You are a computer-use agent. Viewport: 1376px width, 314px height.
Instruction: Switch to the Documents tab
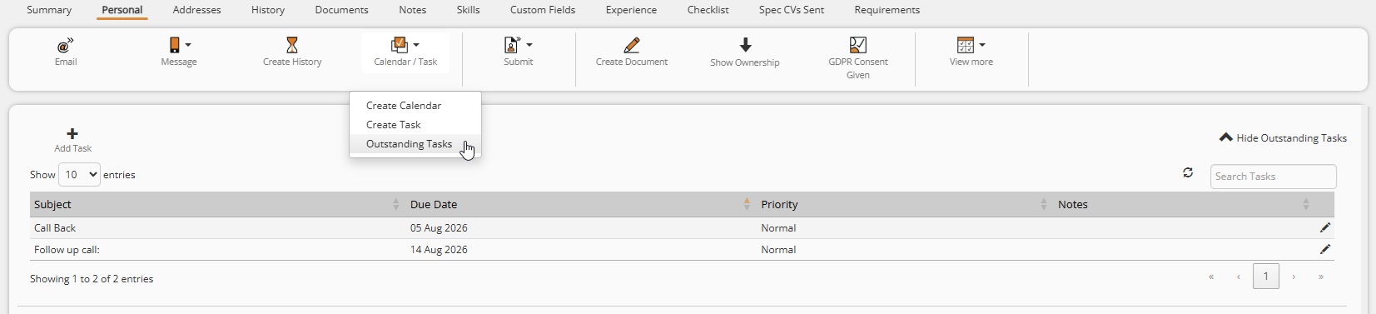[341, 10]
